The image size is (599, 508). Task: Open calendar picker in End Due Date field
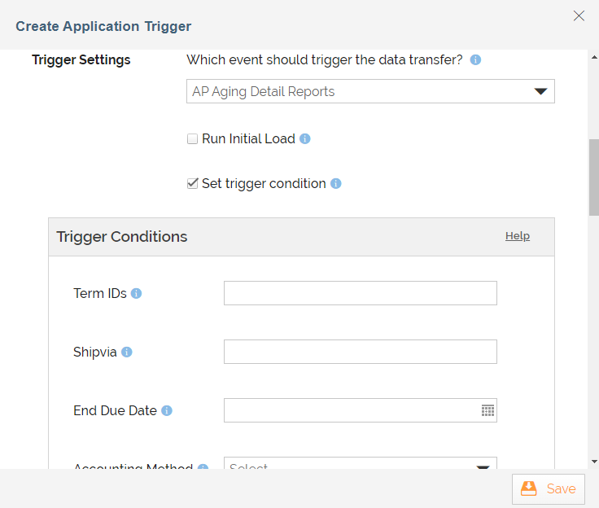pos(488,410)
